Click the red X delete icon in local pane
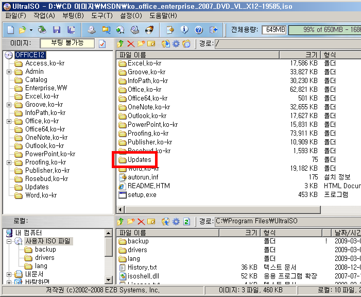Image resolution: width=361 pixels, height=297 pixels. click(141, 222)
